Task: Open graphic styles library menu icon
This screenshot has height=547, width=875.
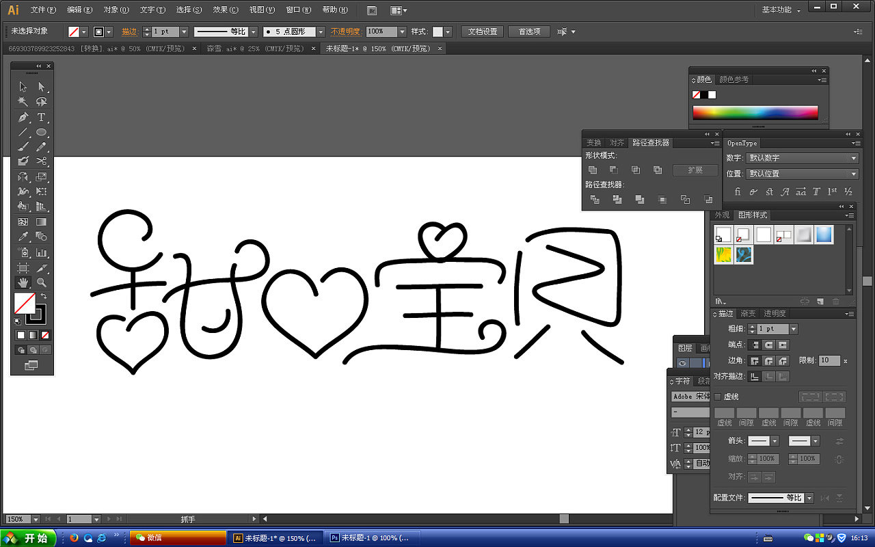Action: coord(720,302)
